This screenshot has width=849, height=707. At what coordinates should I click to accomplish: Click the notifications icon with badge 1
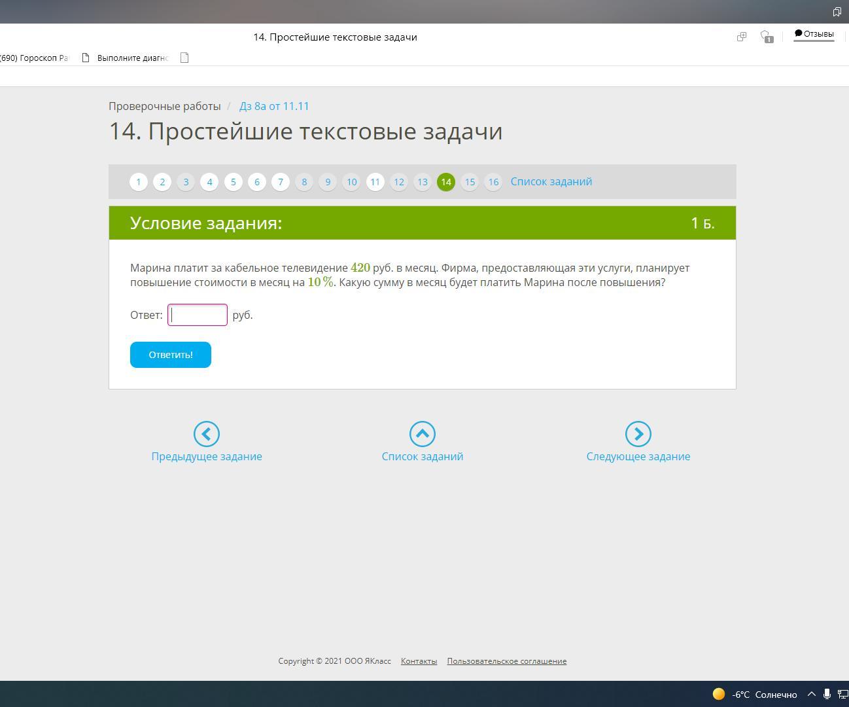coord(767,37)
